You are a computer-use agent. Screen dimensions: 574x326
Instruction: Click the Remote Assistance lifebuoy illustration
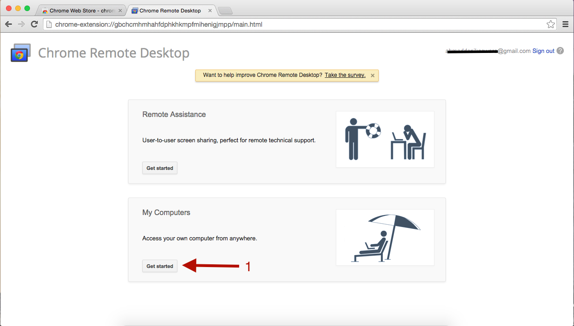pyautogui.click(x=385, y=139)
